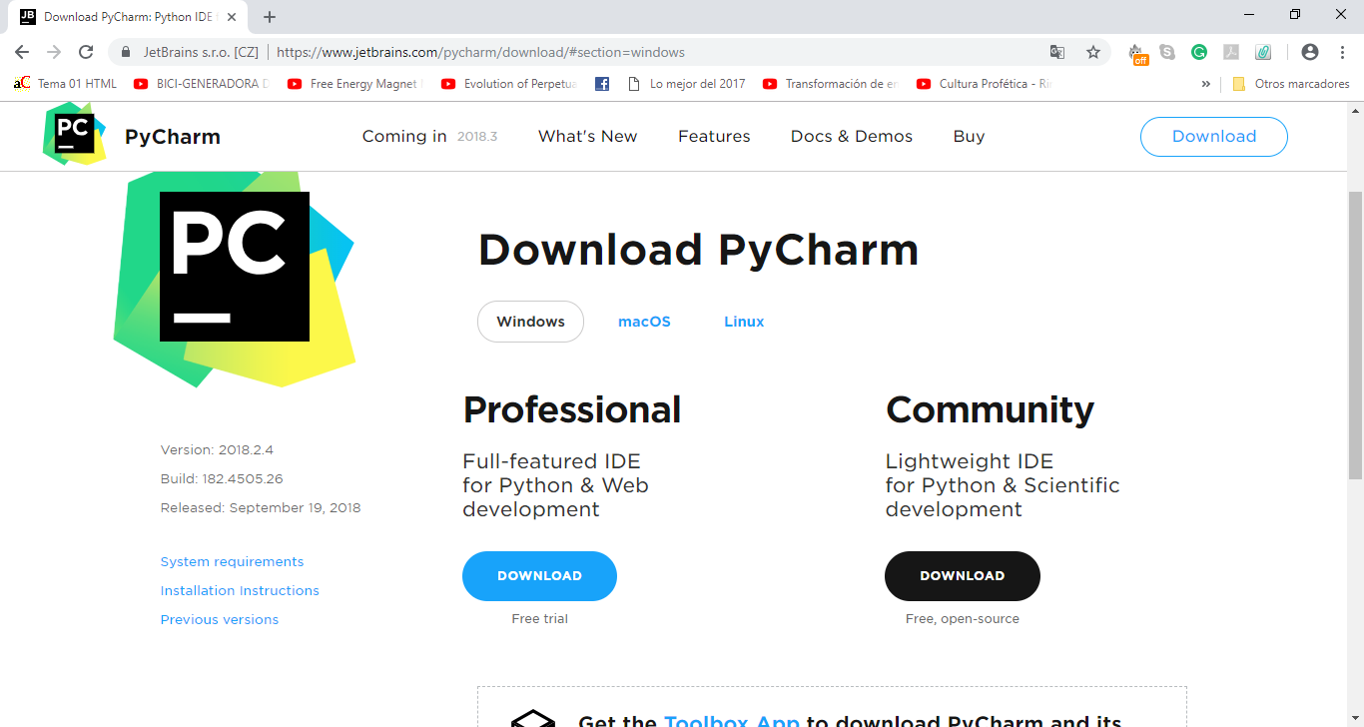Open the Previous versions link

click(220, 620)
